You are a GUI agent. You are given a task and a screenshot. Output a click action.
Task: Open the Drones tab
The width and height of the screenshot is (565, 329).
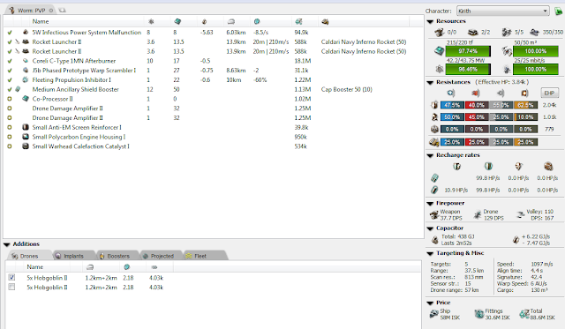coord(29,256)
